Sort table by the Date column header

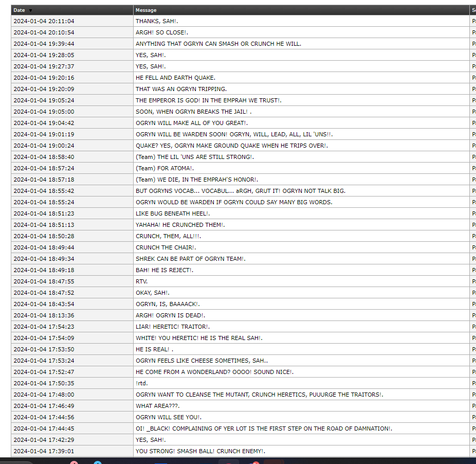pos(19,10)
